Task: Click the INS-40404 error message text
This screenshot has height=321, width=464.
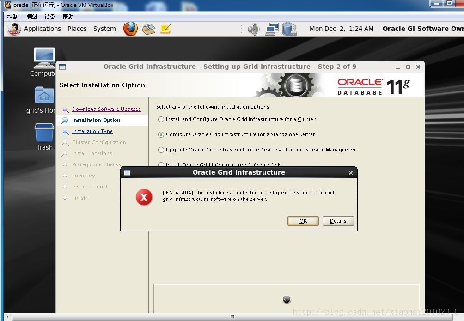Action: 250,196
